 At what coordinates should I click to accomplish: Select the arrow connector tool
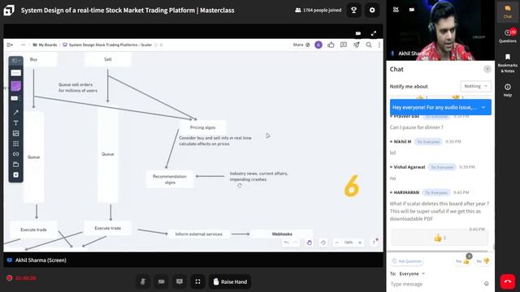(16, 113)
